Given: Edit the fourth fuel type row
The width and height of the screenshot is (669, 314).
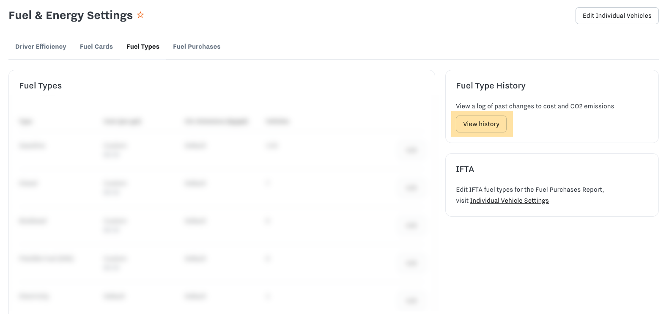Looking at the screenshot, I should click(411, 263).
